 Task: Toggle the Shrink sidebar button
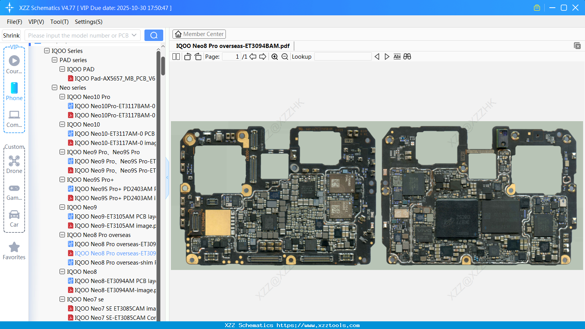pos(11,35)
